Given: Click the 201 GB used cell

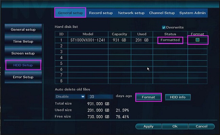Looking at the screenshot, I should point(142,40).
